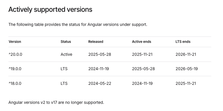Click the Version column header

[x=15, y=42]
